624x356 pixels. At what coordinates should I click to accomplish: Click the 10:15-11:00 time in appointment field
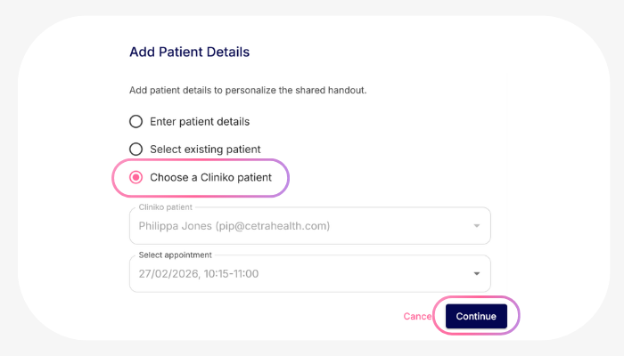point(230,273)
